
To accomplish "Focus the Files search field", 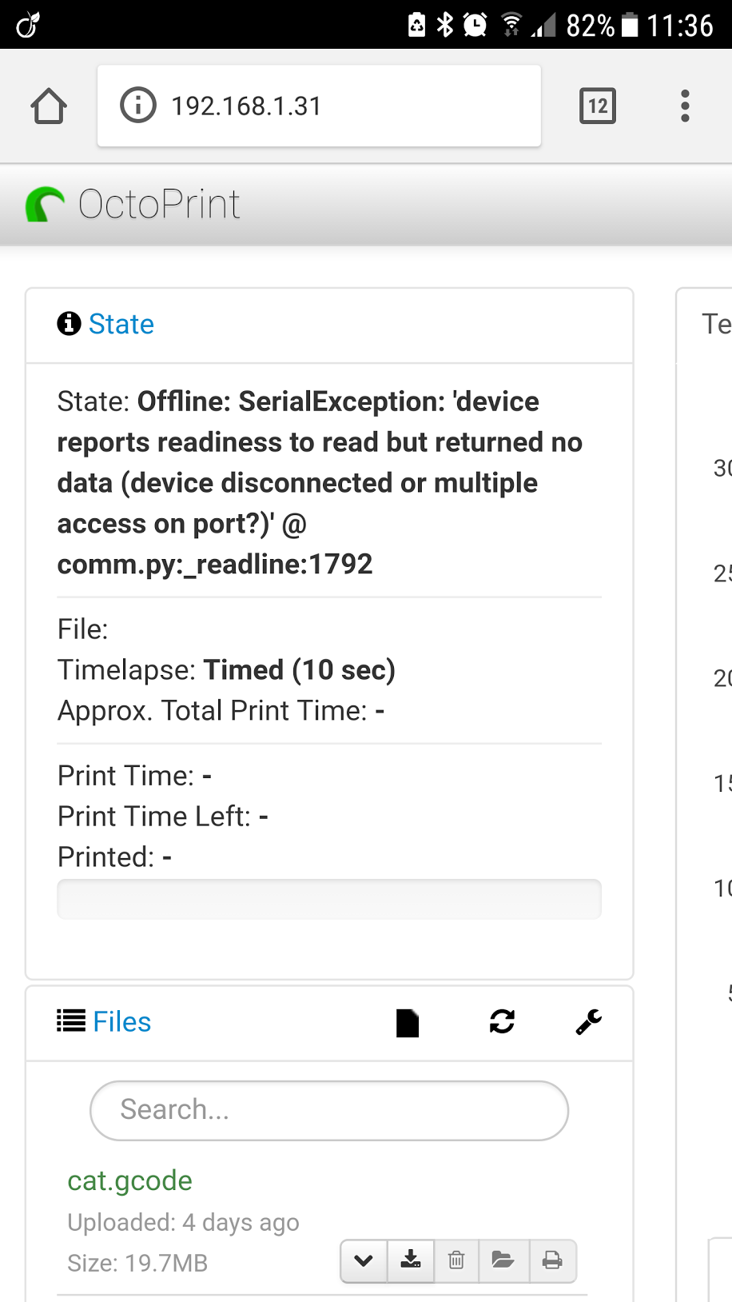I will [x=329, y=1110].
